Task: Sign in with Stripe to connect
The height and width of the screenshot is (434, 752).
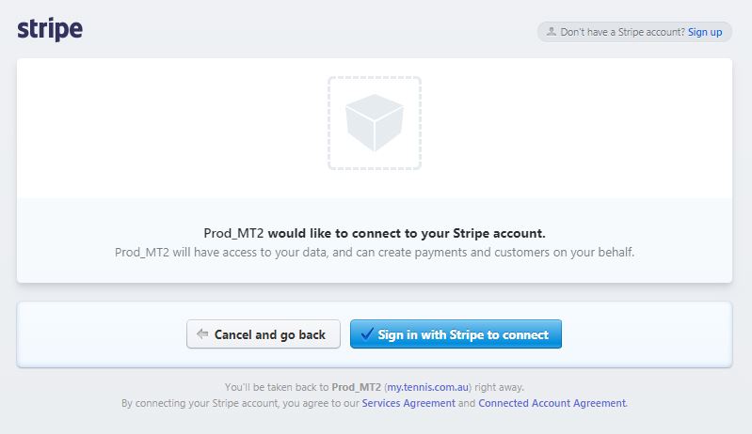Action: tap(456, 334)
